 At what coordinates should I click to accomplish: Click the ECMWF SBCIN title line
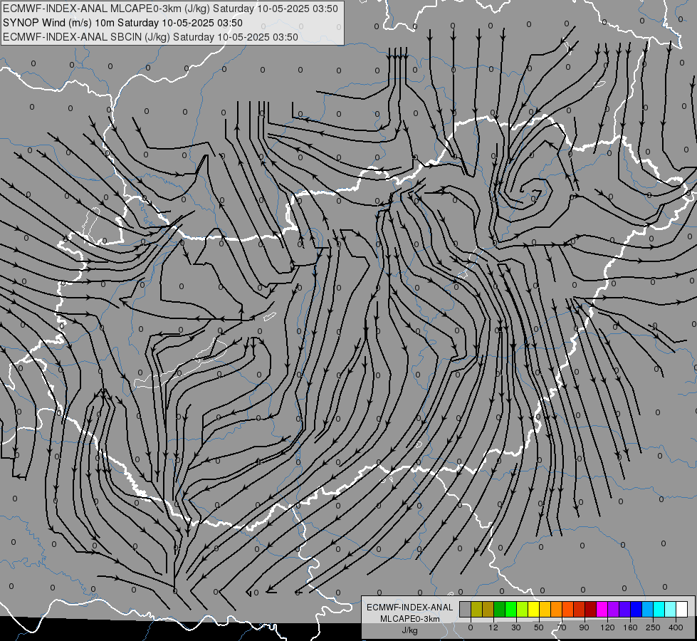coord(150,37)
